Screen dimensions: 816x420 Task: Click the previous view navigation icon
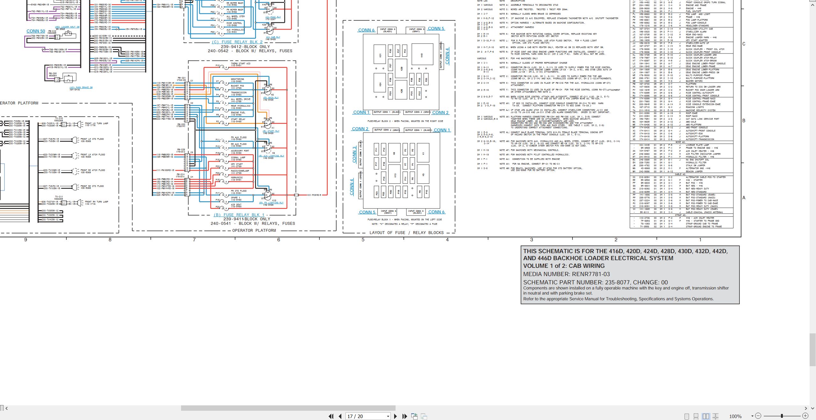click(414, 416)
